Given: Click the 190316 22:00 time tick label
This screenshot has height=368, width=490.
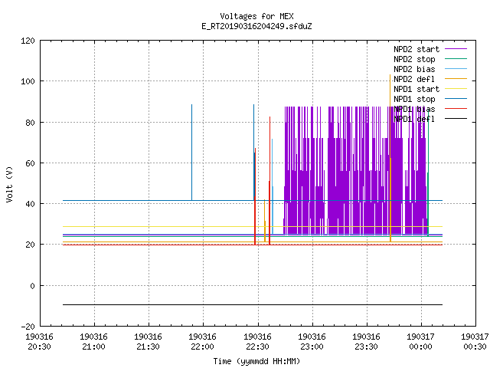Looking at the screenshot, I should coord(202,342).
